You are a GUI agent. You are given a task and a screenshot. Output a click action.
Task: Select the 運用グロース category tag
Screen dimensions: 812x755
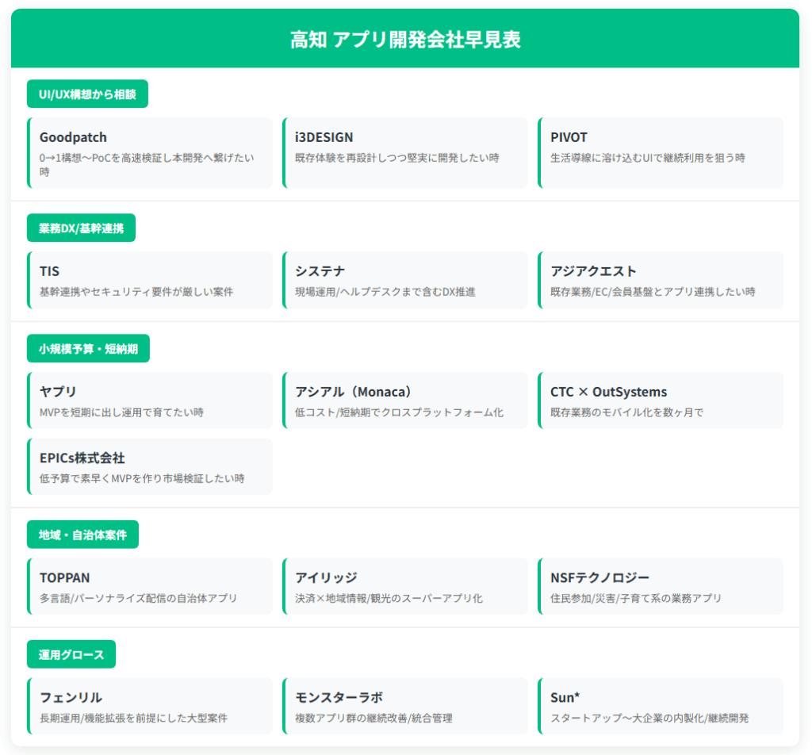(x=71, y=654)
